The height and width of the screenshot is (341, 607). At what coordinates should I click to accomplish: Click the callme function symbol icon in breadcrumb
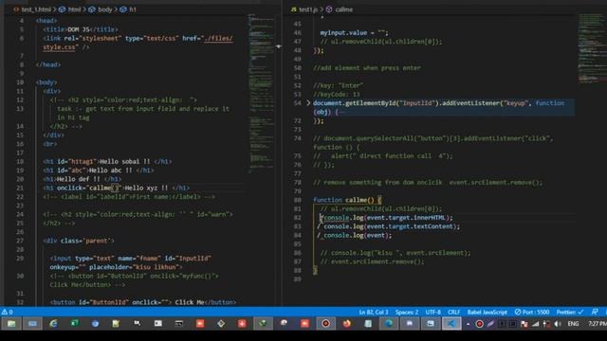tap(329, 9)
